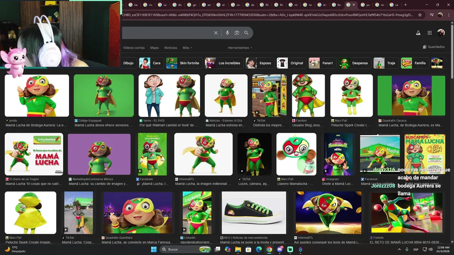Filter images by Familia chip

pyautogui.click(x=415, y=63)
